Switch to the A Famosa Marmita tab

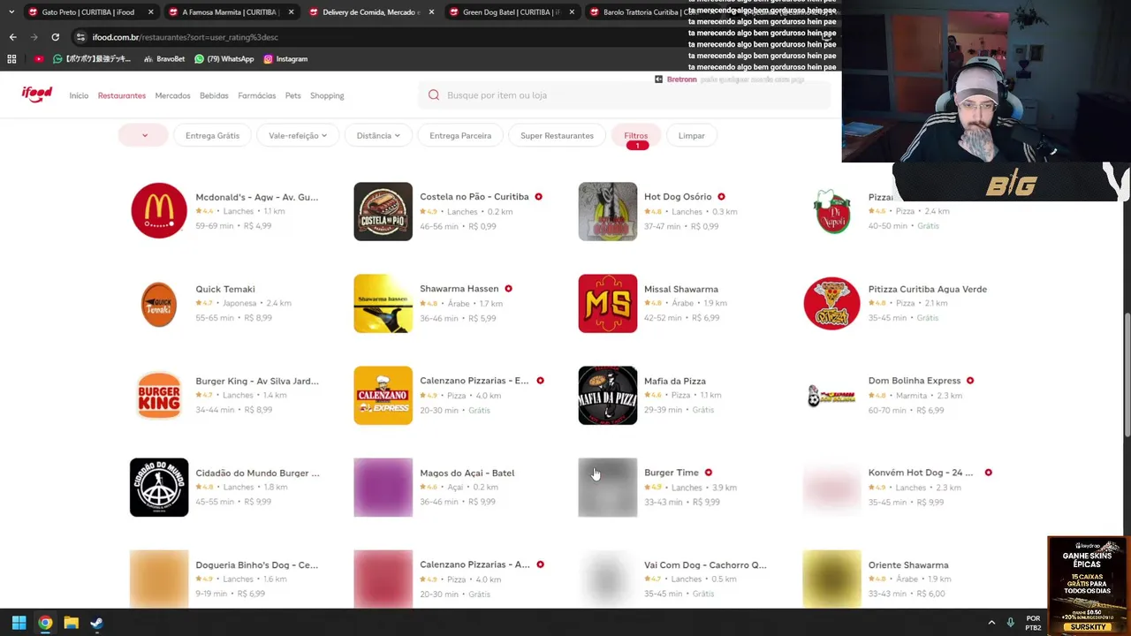(230, 12)
